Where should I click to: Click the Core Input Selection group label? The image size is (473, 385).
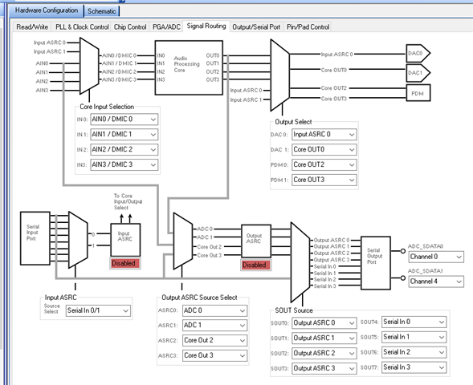point(107,107)
